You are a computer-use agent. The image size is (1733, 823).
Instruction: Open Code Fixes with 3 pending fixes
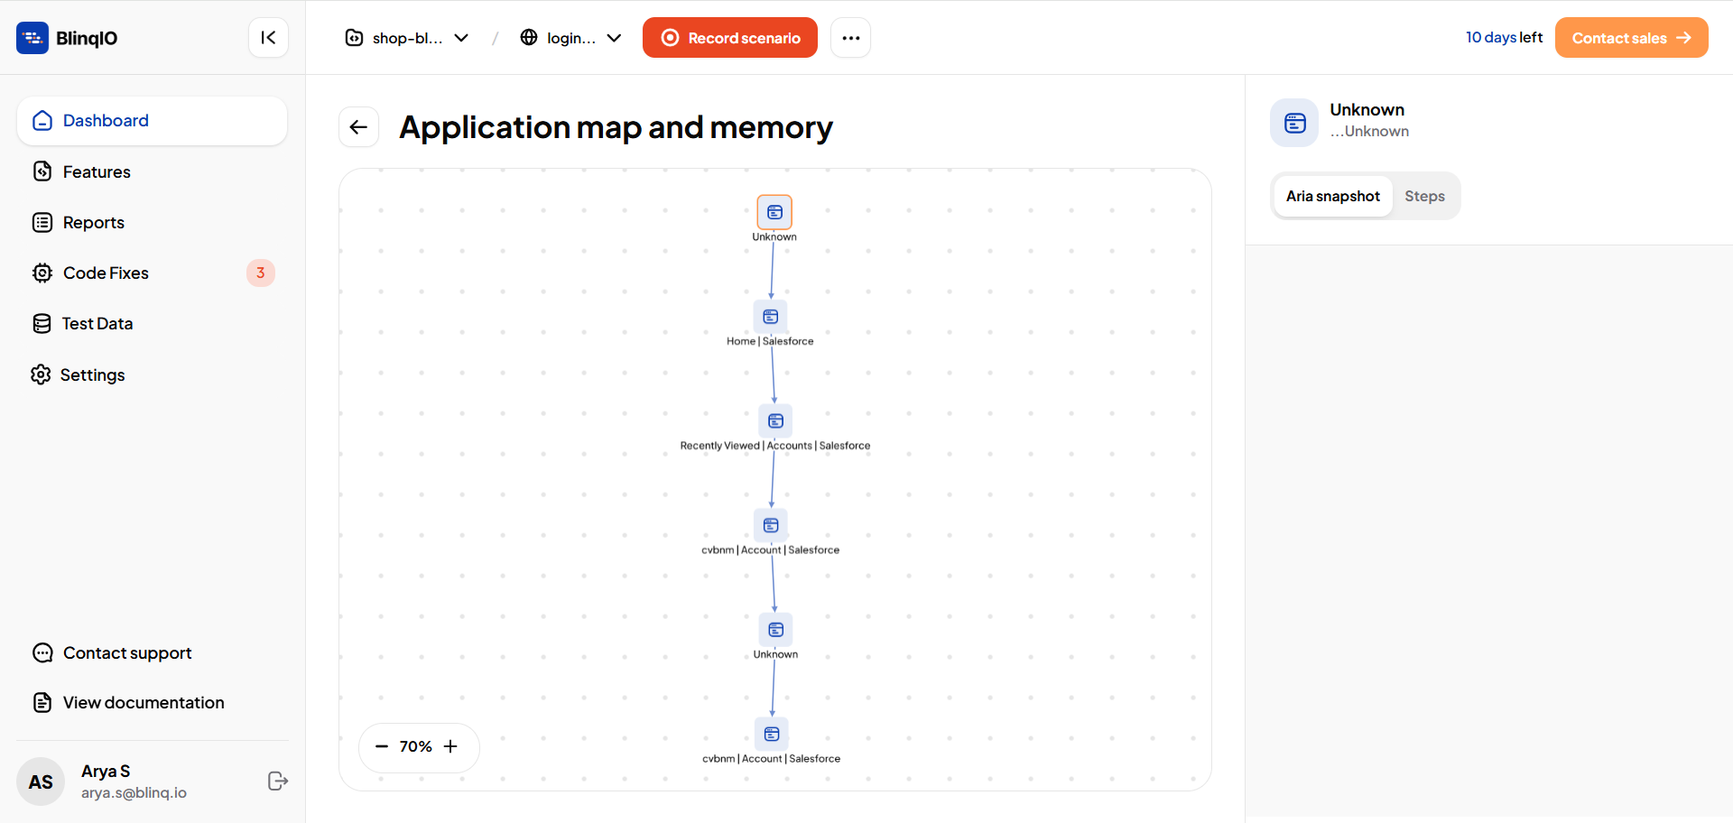pos(106,273)
